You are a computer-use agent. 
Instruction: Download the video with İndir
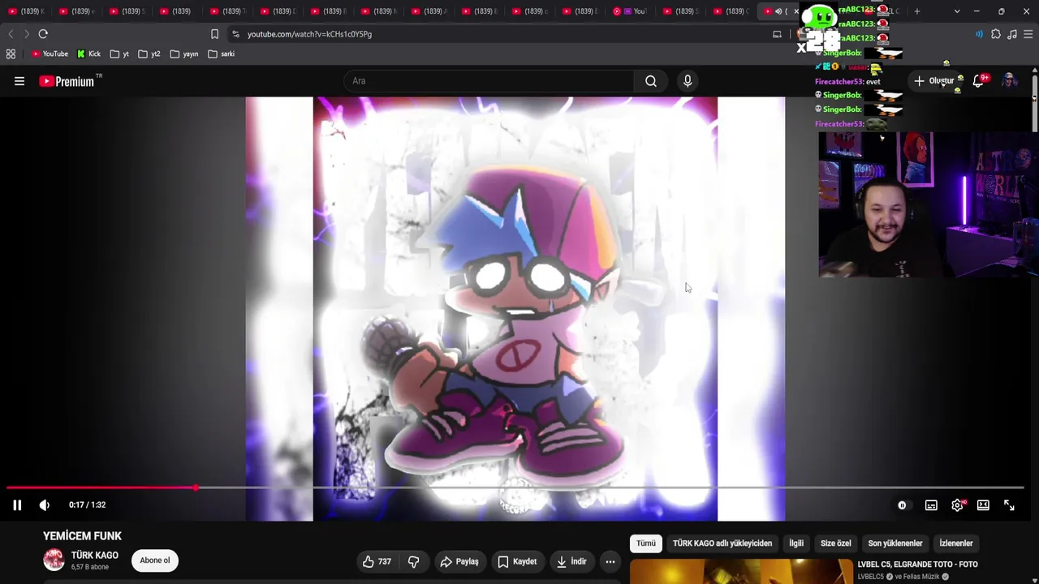click(571, 561)
